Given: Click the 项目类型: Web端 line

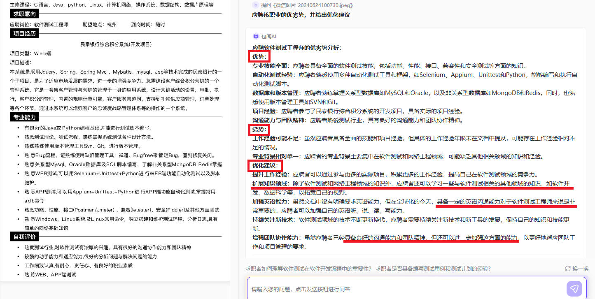Looking at the screenshot, I should tap(30, 53).
